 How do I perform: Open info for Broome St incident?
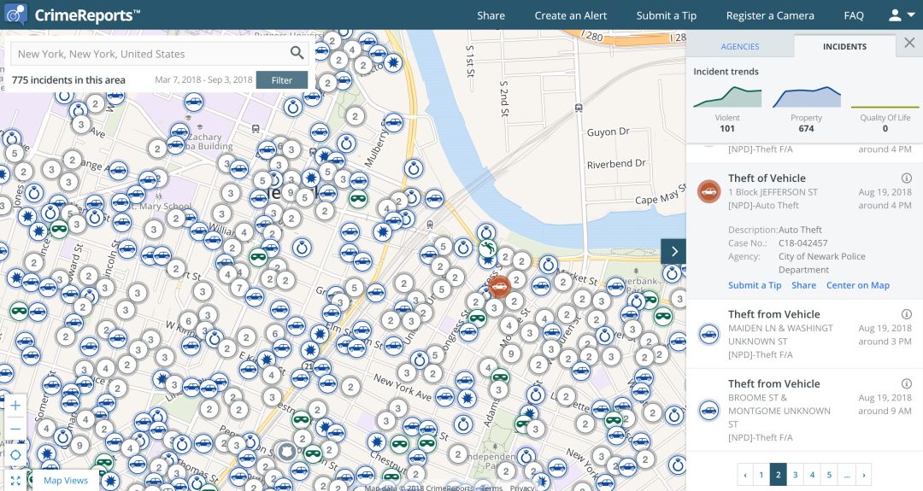pos(906,384)
